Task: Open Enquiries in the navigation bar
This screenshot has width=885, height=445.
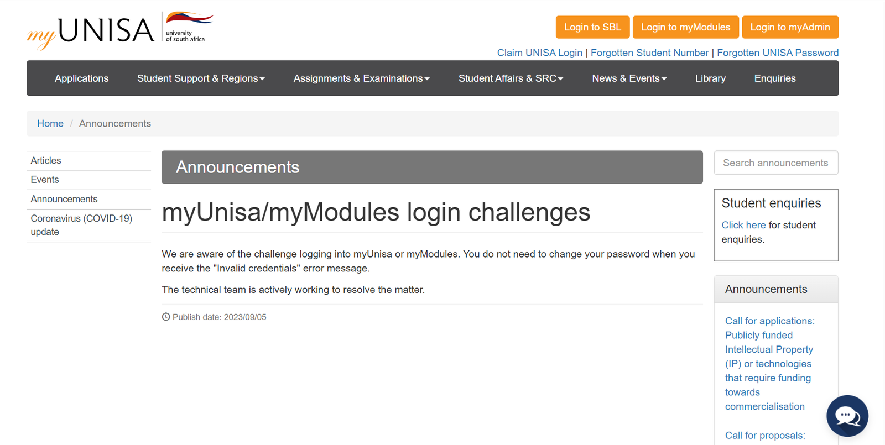Action: pos(775,78)
